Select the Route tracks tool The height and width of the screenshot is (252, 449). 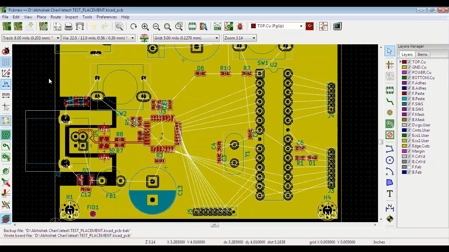[x=390, y=101]
